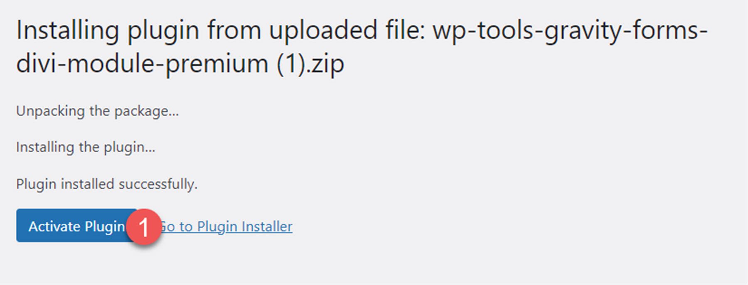748x285 pixels.
Task: Click the '(1).zip' text in the heading
Action: (x=310, y=64)
